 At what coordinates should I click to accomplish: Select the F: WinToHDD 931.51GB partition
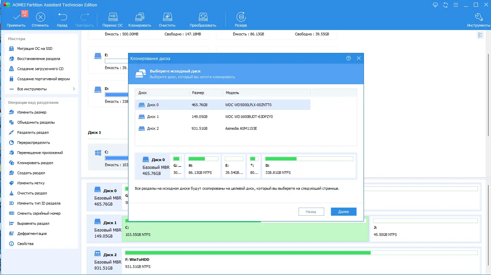click(301, 261)
